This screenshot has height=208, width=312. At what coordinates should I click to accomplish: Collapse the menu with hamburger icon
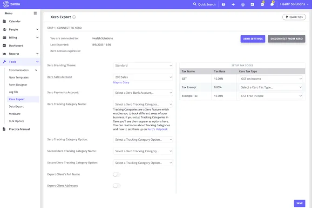(35, 13)
